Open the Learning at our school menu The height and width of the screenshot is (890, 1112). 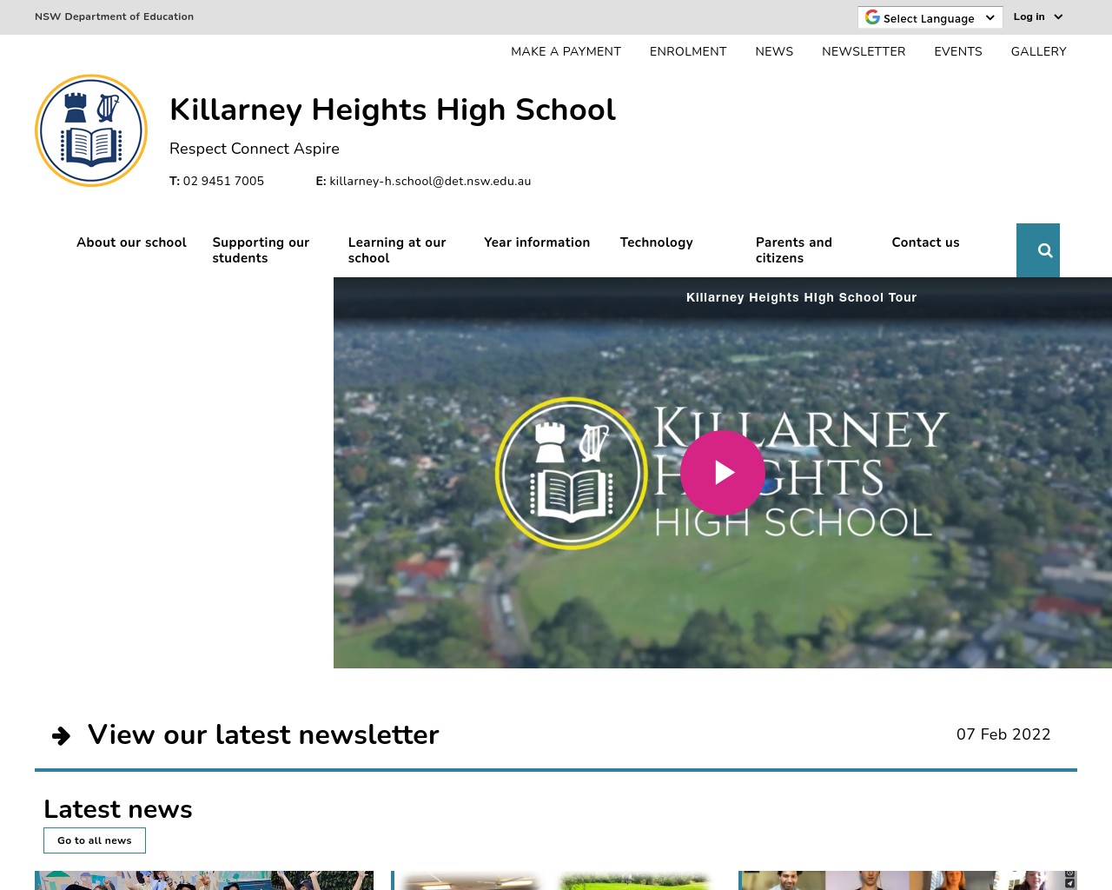click(x=397, y=250)
